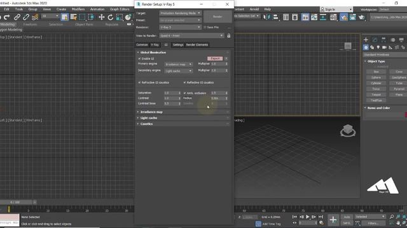
Task: Open the selection filter All dropdown
Action: pos(50,16)
